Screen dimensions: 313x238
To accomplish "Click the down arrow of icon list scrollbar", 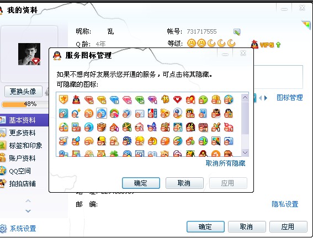I will [x=245, y=153].
